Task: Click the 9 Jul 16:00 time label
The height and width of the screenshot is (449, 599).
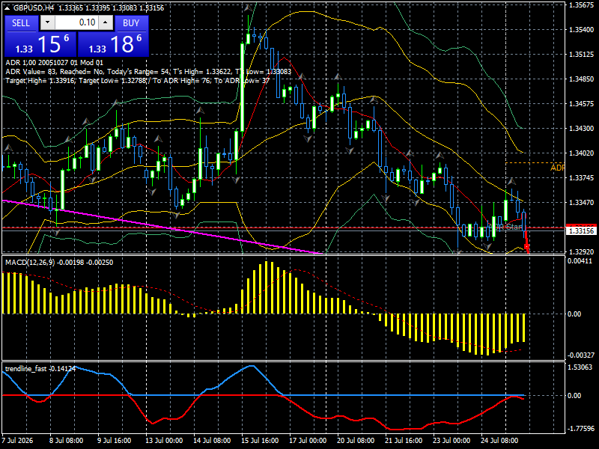Action: point(115,441)
